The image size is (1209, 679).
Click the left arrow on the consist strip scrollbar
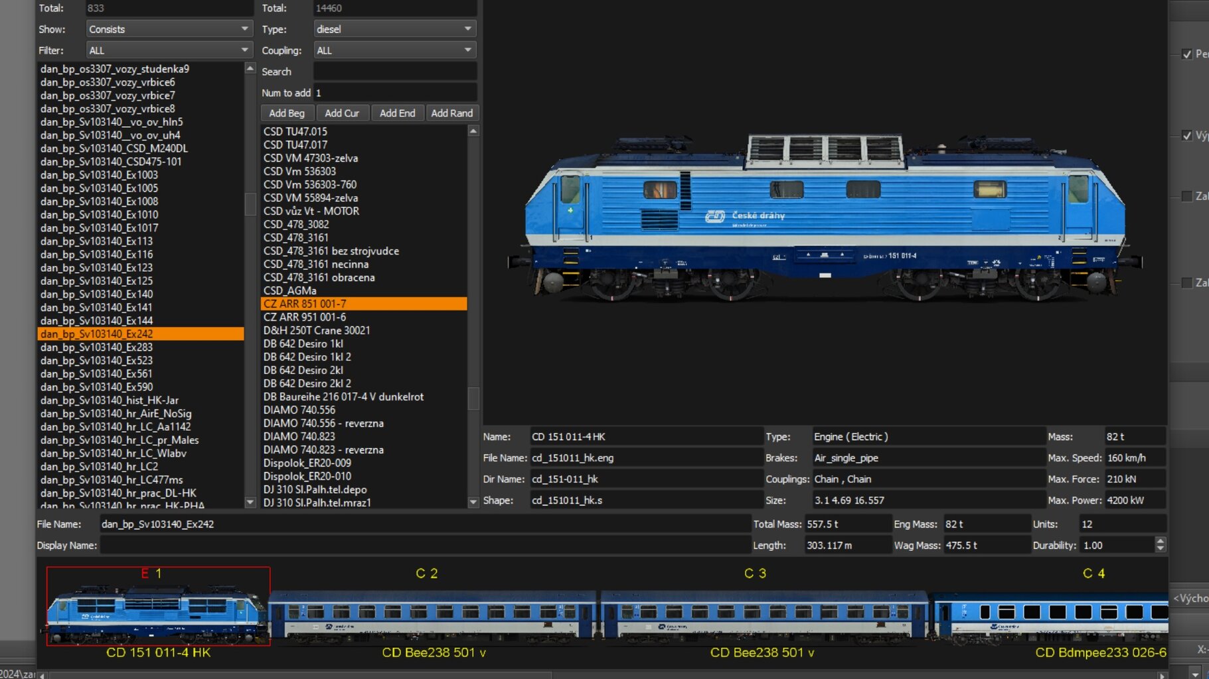point(42,675)
